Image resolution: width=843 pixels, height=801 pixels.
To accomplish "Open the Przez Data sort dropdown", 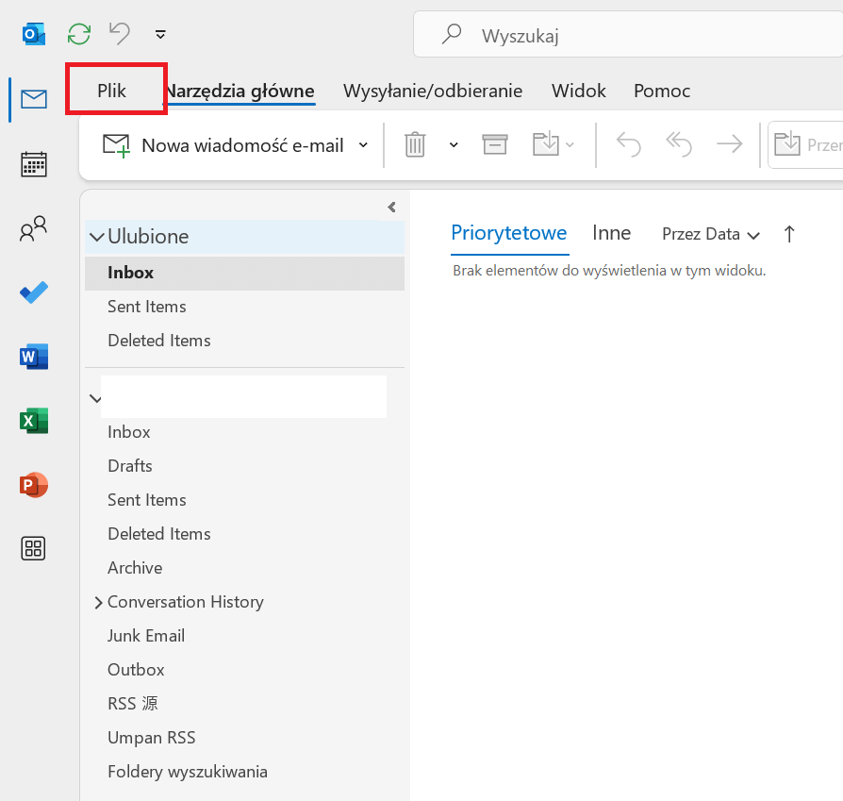I will (x=711, y=234).
